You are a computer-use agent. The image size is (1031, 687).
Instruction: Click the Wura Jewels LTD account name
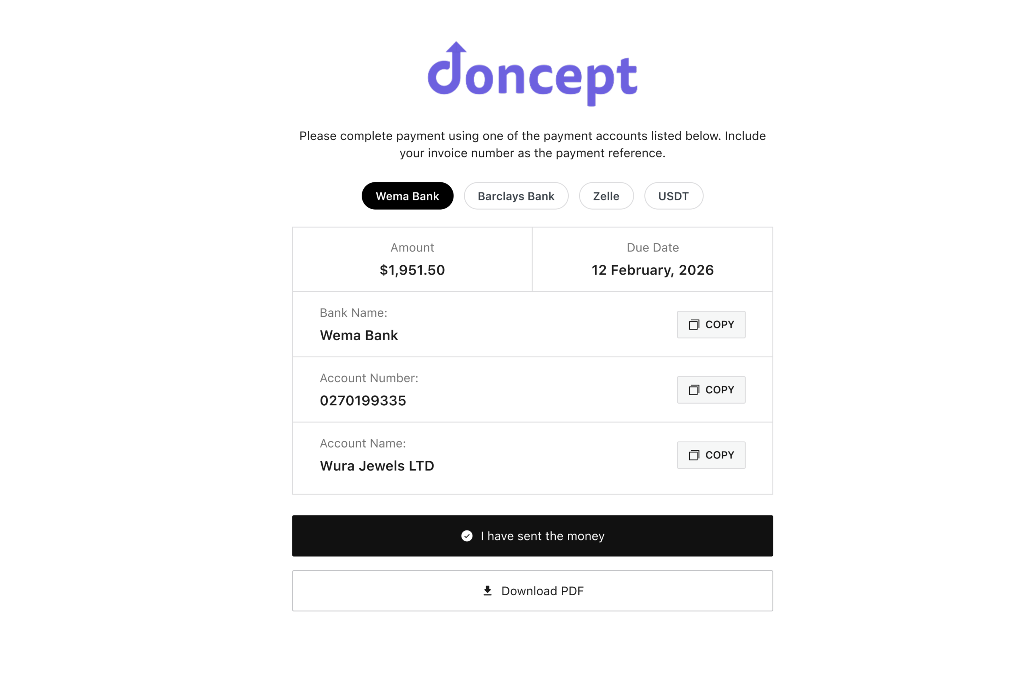[377, 466]
